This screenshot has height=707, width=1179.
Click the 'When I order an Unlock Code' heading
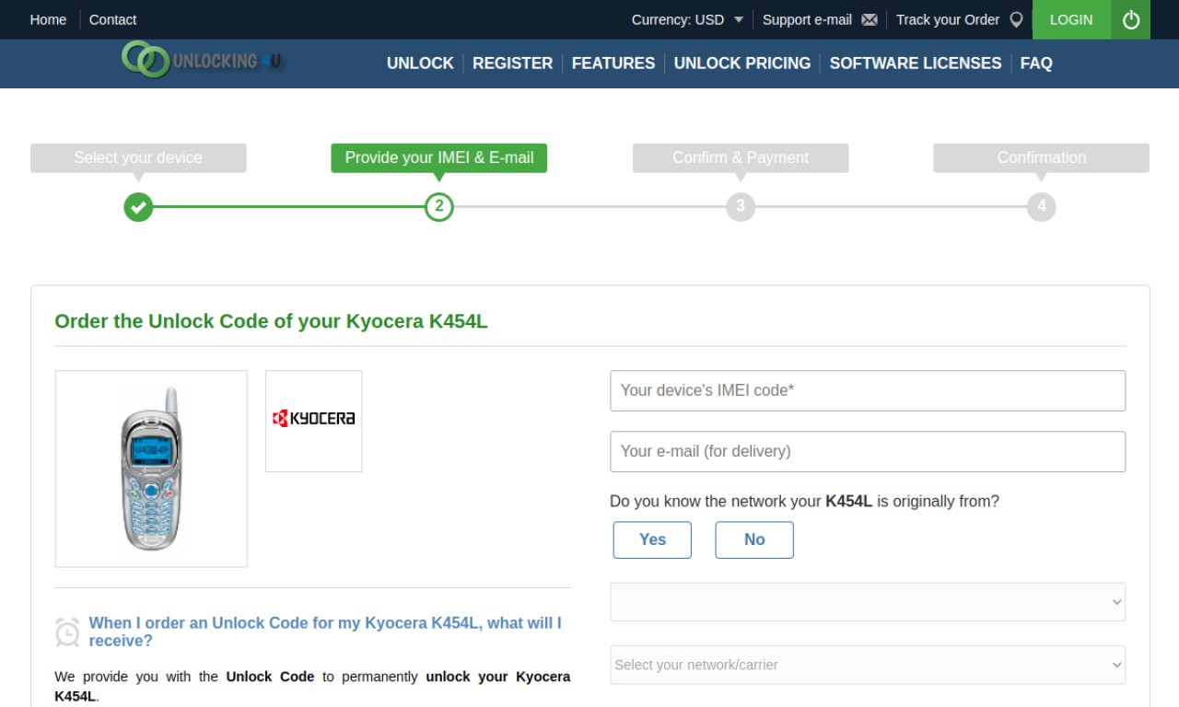pos(325,632)
